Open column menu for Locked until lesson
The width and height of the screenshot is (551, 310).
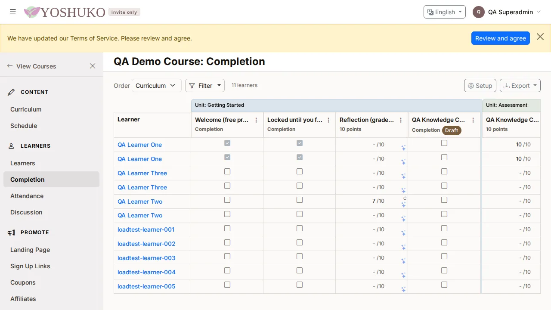point(328,120)
